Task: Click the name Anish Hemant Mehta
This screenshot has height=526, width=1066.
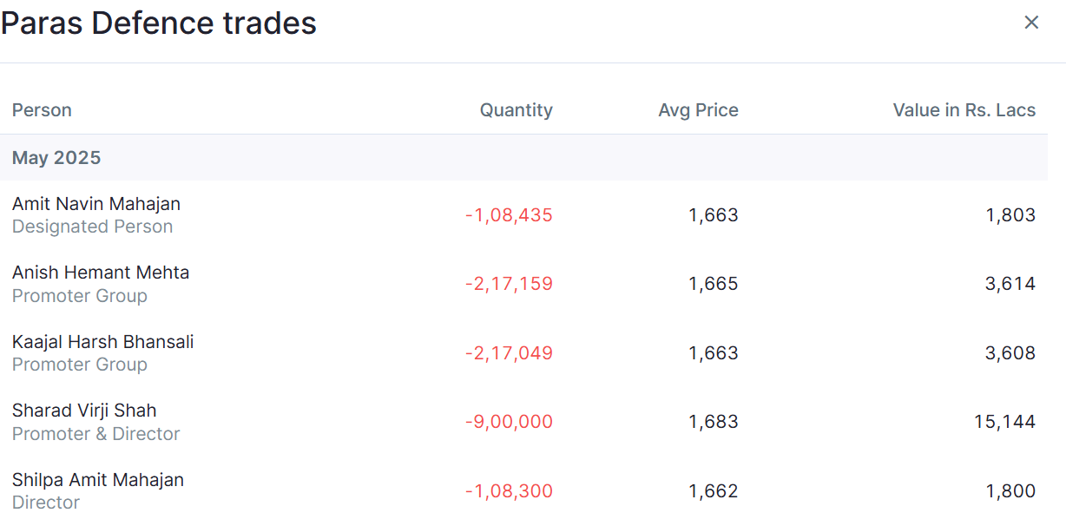Action: point(101,273)
